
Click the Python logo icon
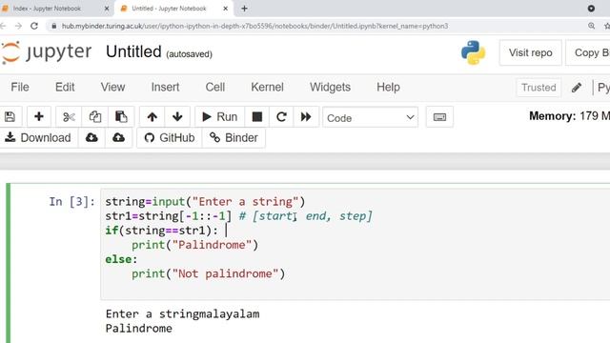473,52
